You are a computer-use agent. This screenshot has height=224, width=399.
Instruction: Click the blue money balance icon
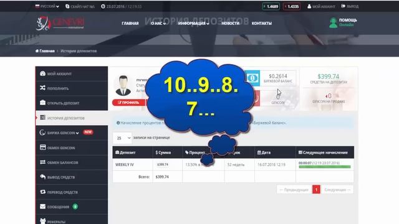click(x=252, y=78)
